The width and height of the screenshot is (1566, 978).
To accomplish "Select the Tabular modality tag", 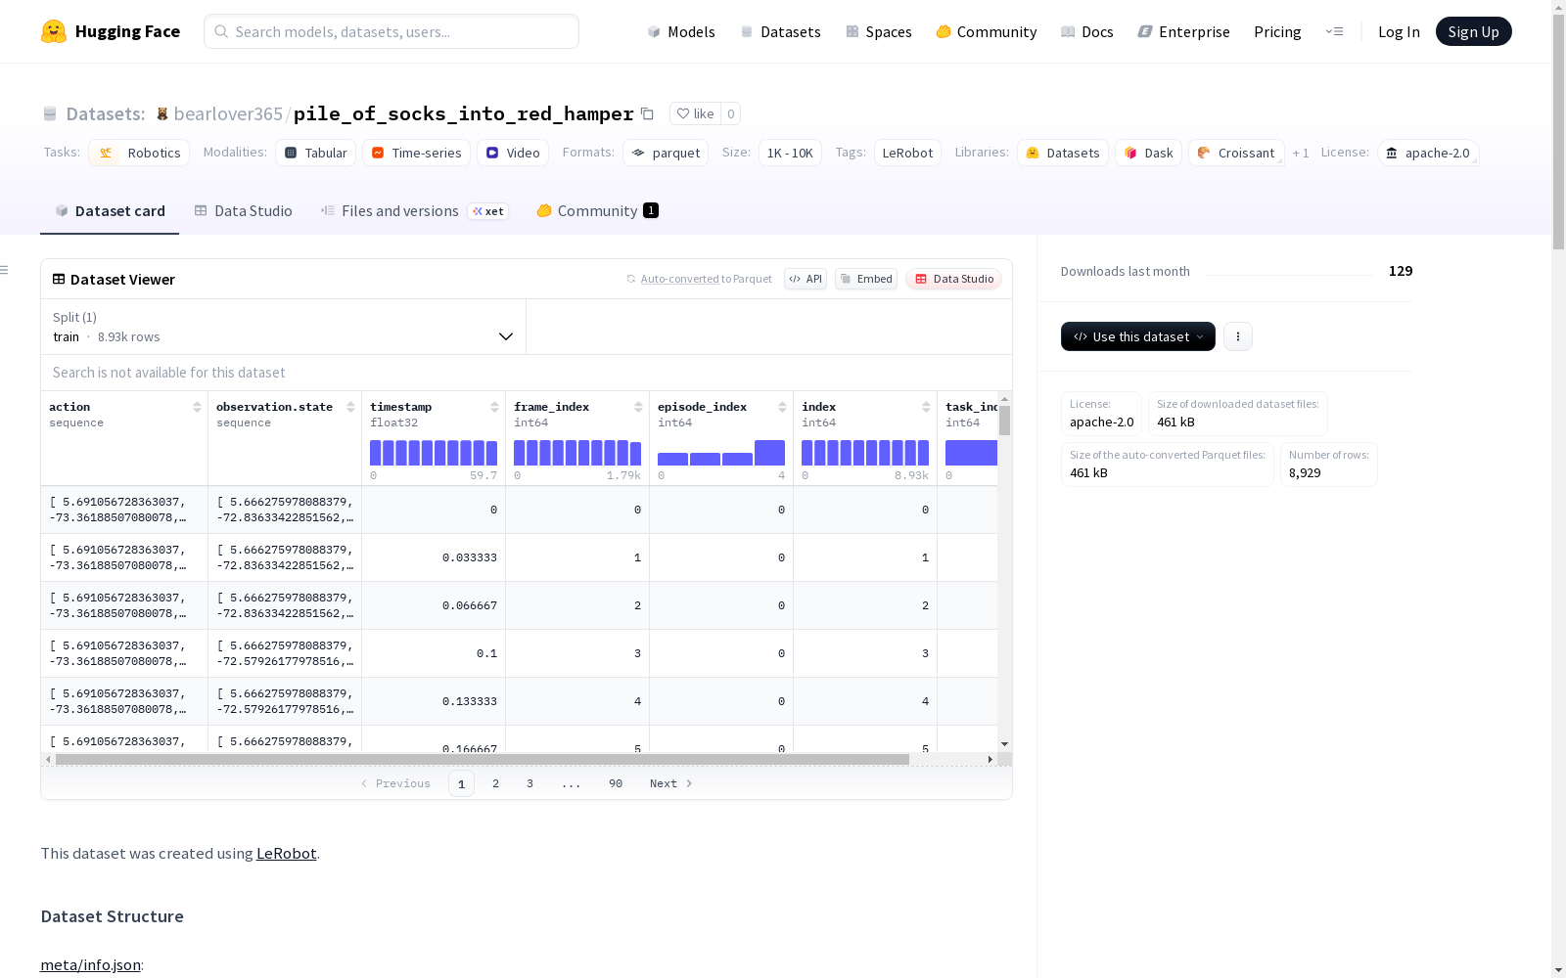I will point(315,153).
